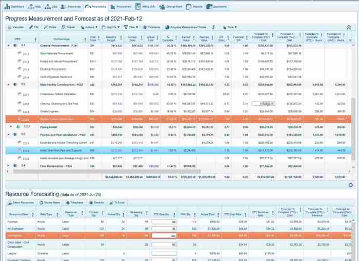Open the Documents tab
This screenshot has width=359, height=261.
click(x=216, y=7)
